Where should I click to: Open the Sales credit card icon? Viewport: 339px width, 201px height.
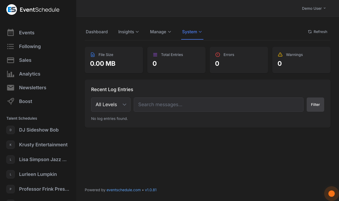(11, 60)
